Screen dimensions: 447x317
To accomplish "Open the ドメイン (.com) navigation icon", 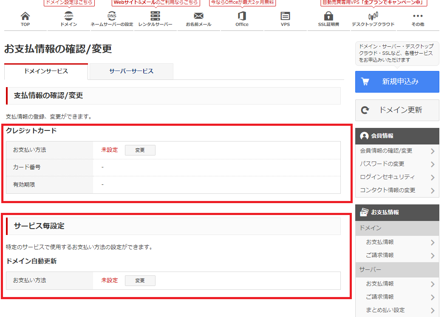I will click(x=68, y=17).
